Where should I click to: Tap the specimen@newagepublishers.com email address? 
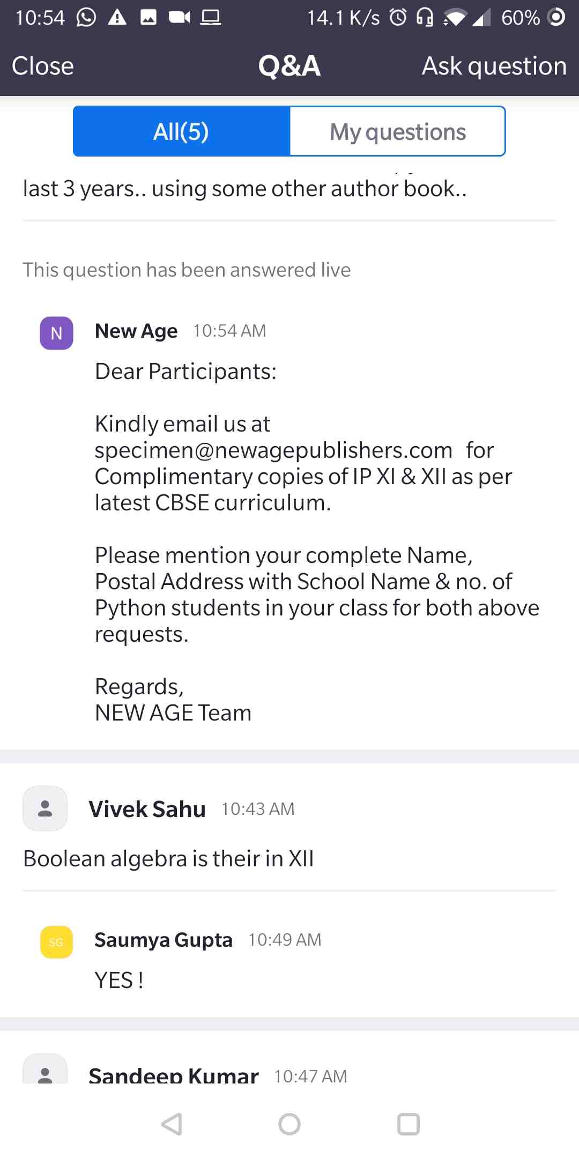tap(274, 450)
